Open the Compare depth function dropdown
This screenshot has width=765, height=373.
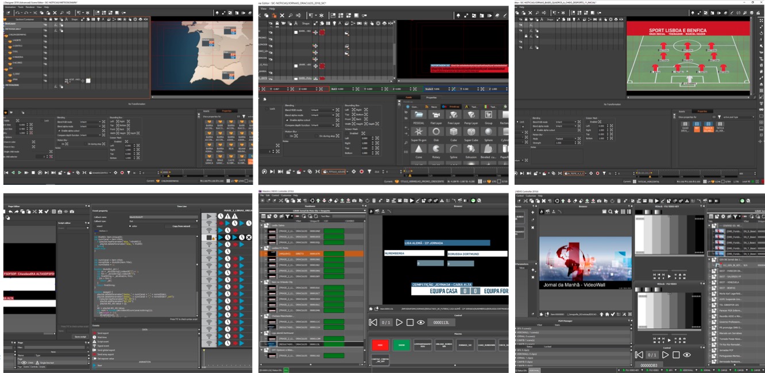[322, 125]
